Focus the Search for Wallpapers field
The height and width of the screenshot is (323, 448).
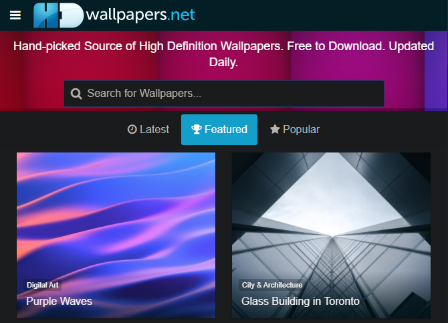click(x=224, y=94)
